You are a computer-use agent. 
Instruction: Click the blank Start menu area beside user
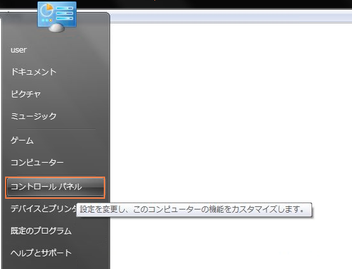(67, 49)
